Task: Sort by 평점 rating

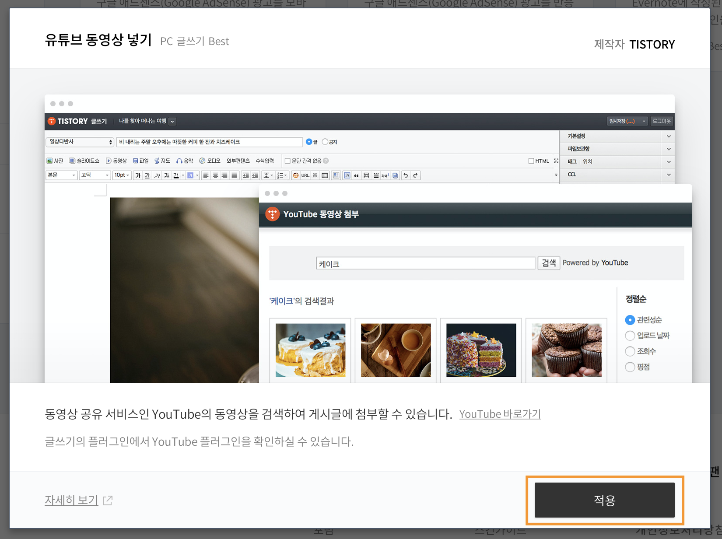Action: (x=630, y=367)
